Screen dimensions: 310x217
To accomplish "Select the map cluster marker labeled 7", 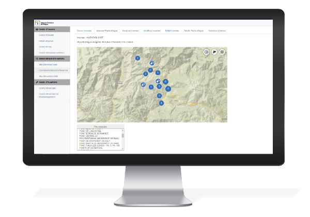I will pyautogui.click(x=168, y=89).
